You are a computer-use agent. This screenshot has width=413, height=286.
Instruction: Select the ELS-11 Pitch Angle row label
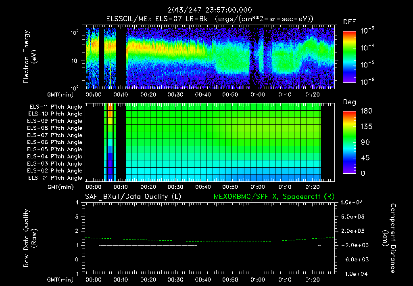(56, 107)
